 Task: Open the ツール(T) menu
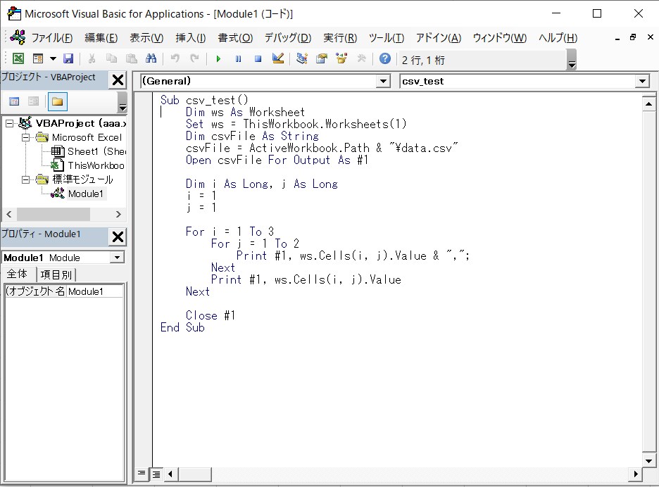(x=387, y=38)
